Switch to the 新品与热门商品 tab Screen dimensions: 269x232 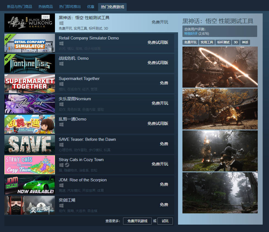20,7
